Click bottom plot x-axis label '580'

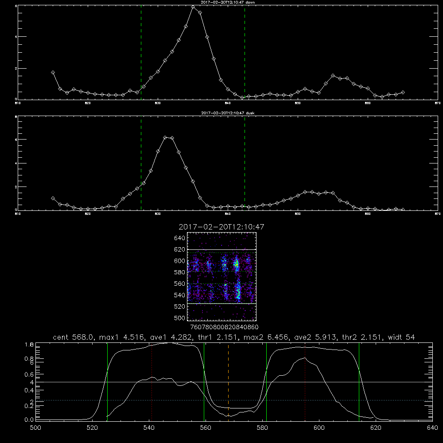262,428
